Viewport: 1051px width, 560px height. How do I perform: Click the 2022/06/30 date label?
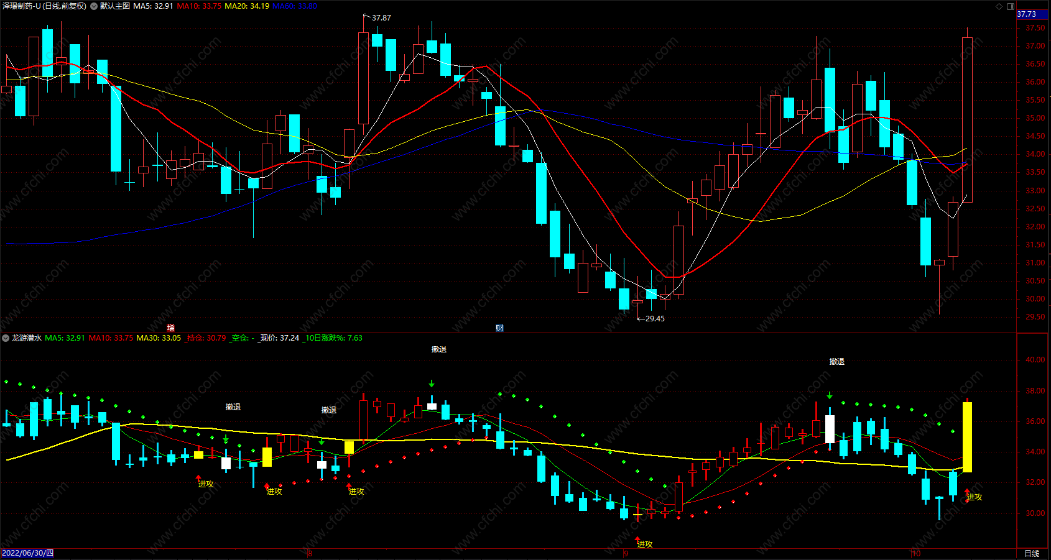point(27,553)
